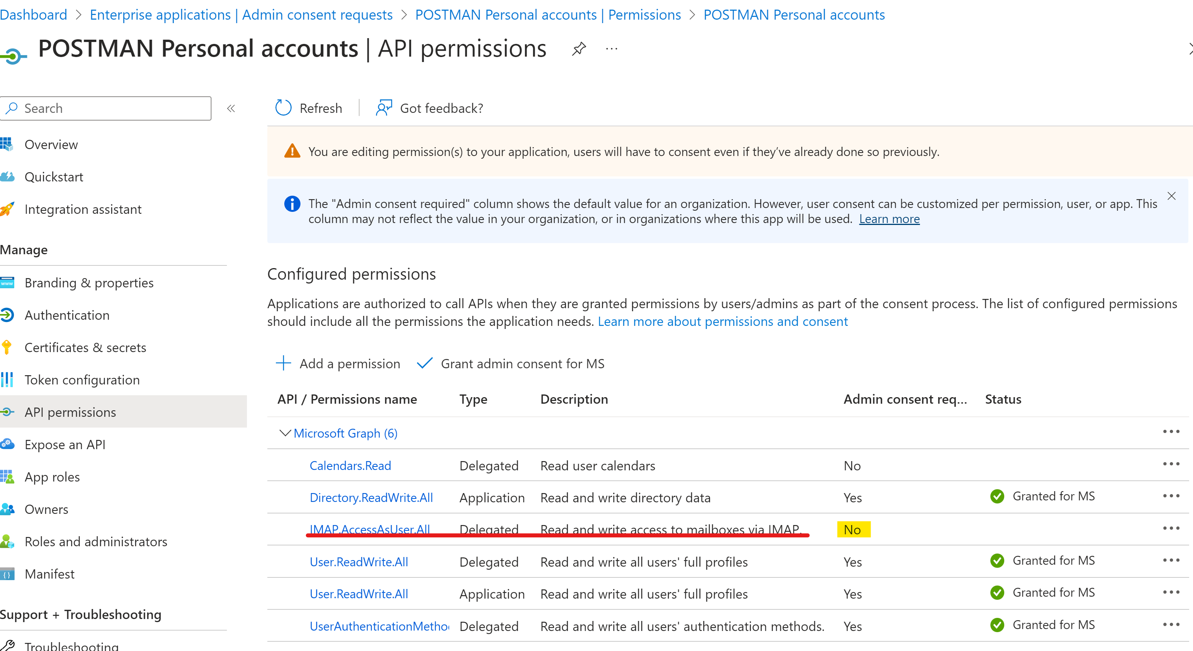
Task: Sort by the API / Permissions name column header
Action: 347,399
